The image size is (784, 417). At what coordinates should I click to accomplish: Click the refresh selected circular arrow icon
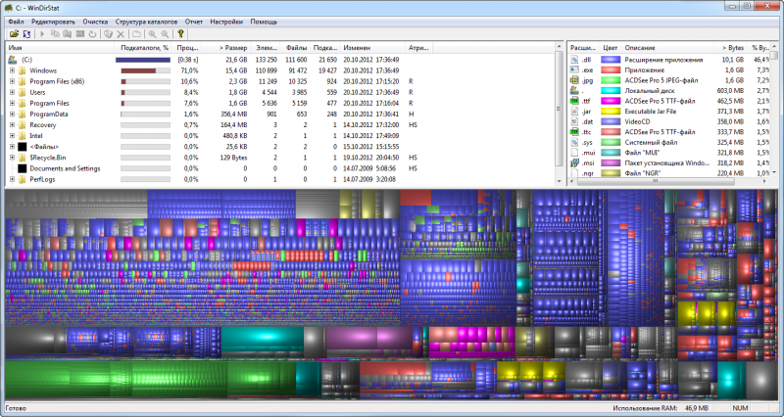[x=92, y=34]
